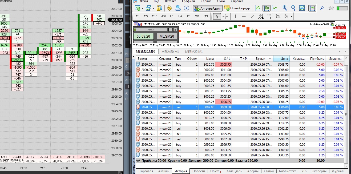
Task: Switch chart to bar chart mode
Action: [258, 8]
